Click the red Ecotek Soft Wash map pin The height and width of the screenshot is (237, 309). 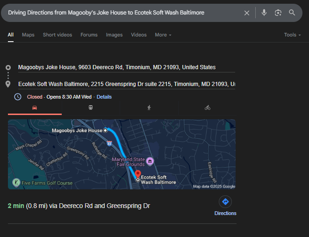(x=138, y=174)
